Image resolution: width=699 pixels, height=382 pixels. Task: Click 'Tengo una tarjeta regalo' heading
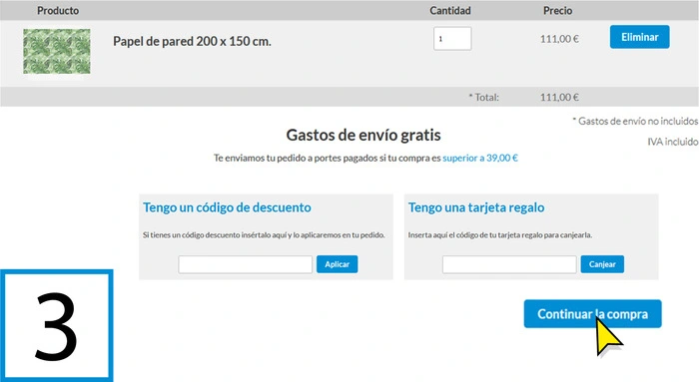coord(476,207)
